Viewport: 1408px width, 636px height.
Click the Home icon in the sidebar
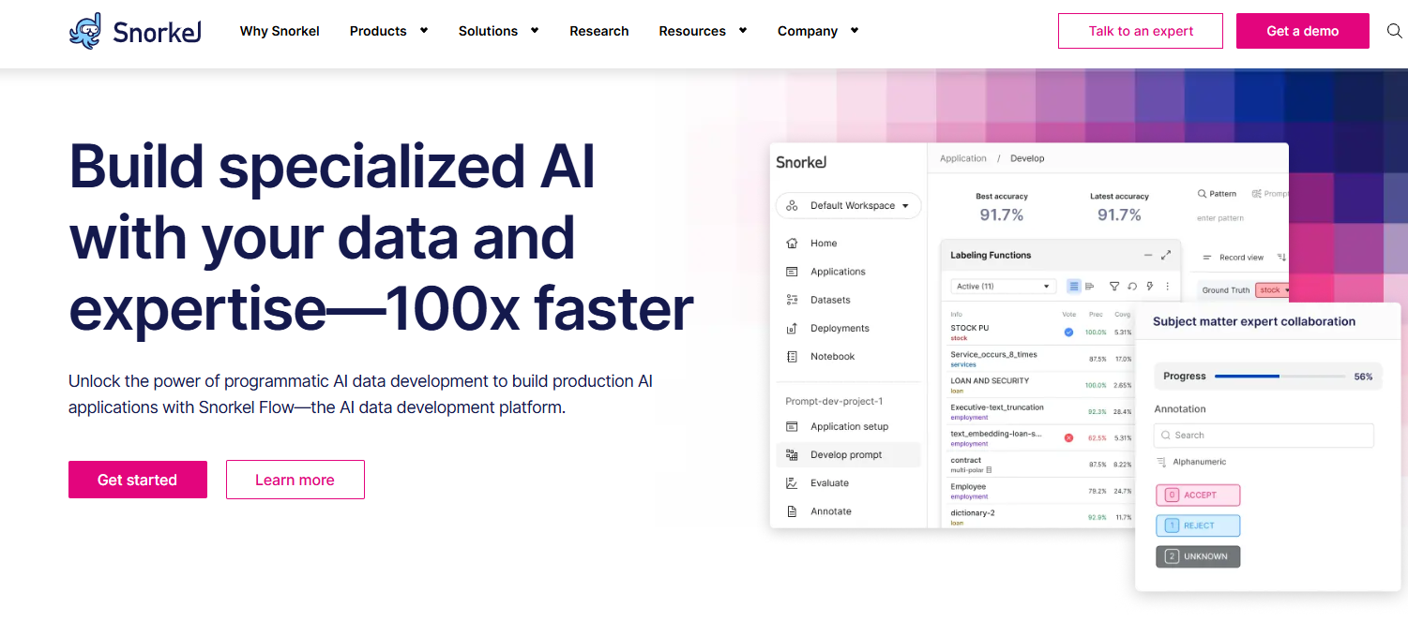coord(792,244)
